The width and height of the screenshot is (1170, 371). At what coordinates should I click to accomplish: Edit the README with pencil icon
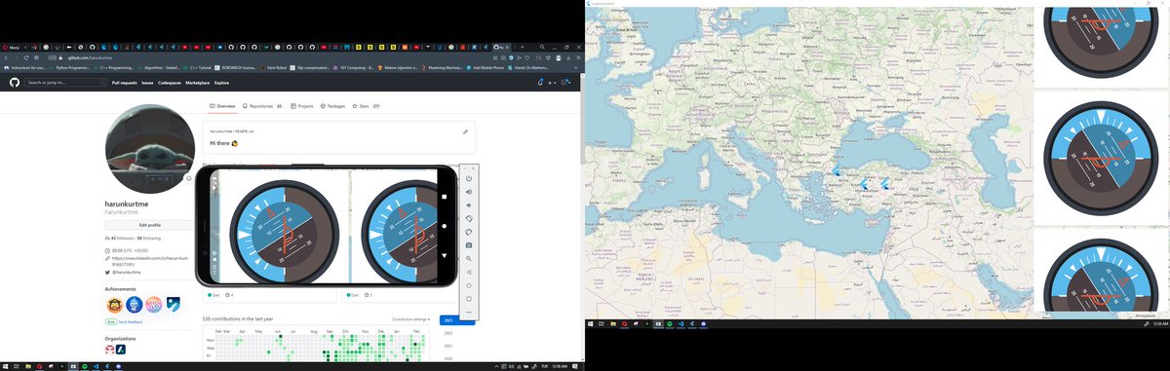465,130
